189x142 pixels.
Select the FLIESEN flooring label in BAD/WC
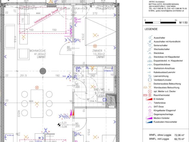(101, 96)
